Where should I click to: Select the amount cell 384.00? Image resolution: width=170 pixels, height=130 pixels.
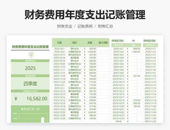coord(90,118)
